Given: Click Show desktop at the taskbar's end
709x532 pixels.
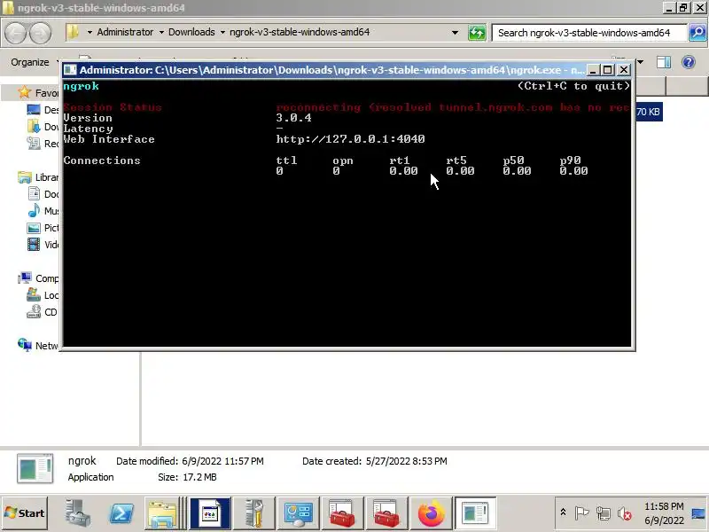Looking at the screenshot, I should click(698, 513).
